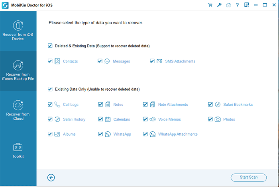Maximize the MobiKin window

pos(265,5)
